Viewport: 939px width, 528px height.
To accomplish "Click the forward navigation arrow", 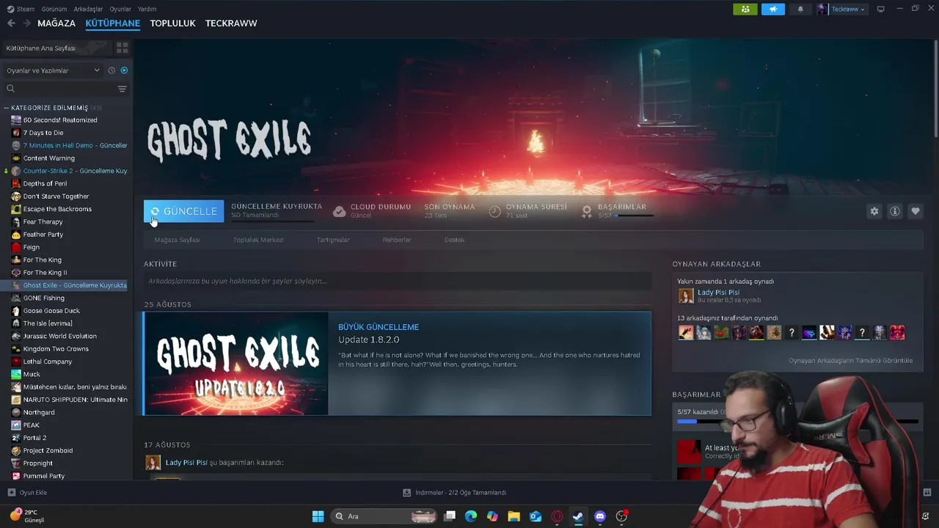I will point(26,23).
